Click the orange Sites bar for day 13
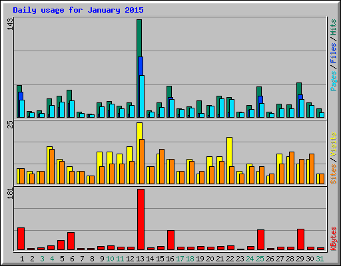Screen dimensions: 341x266 point(142,162)
